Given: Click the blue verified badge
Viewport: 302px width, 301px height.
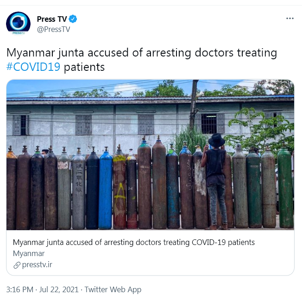Looking at the screenshot, I should (73, 19).
